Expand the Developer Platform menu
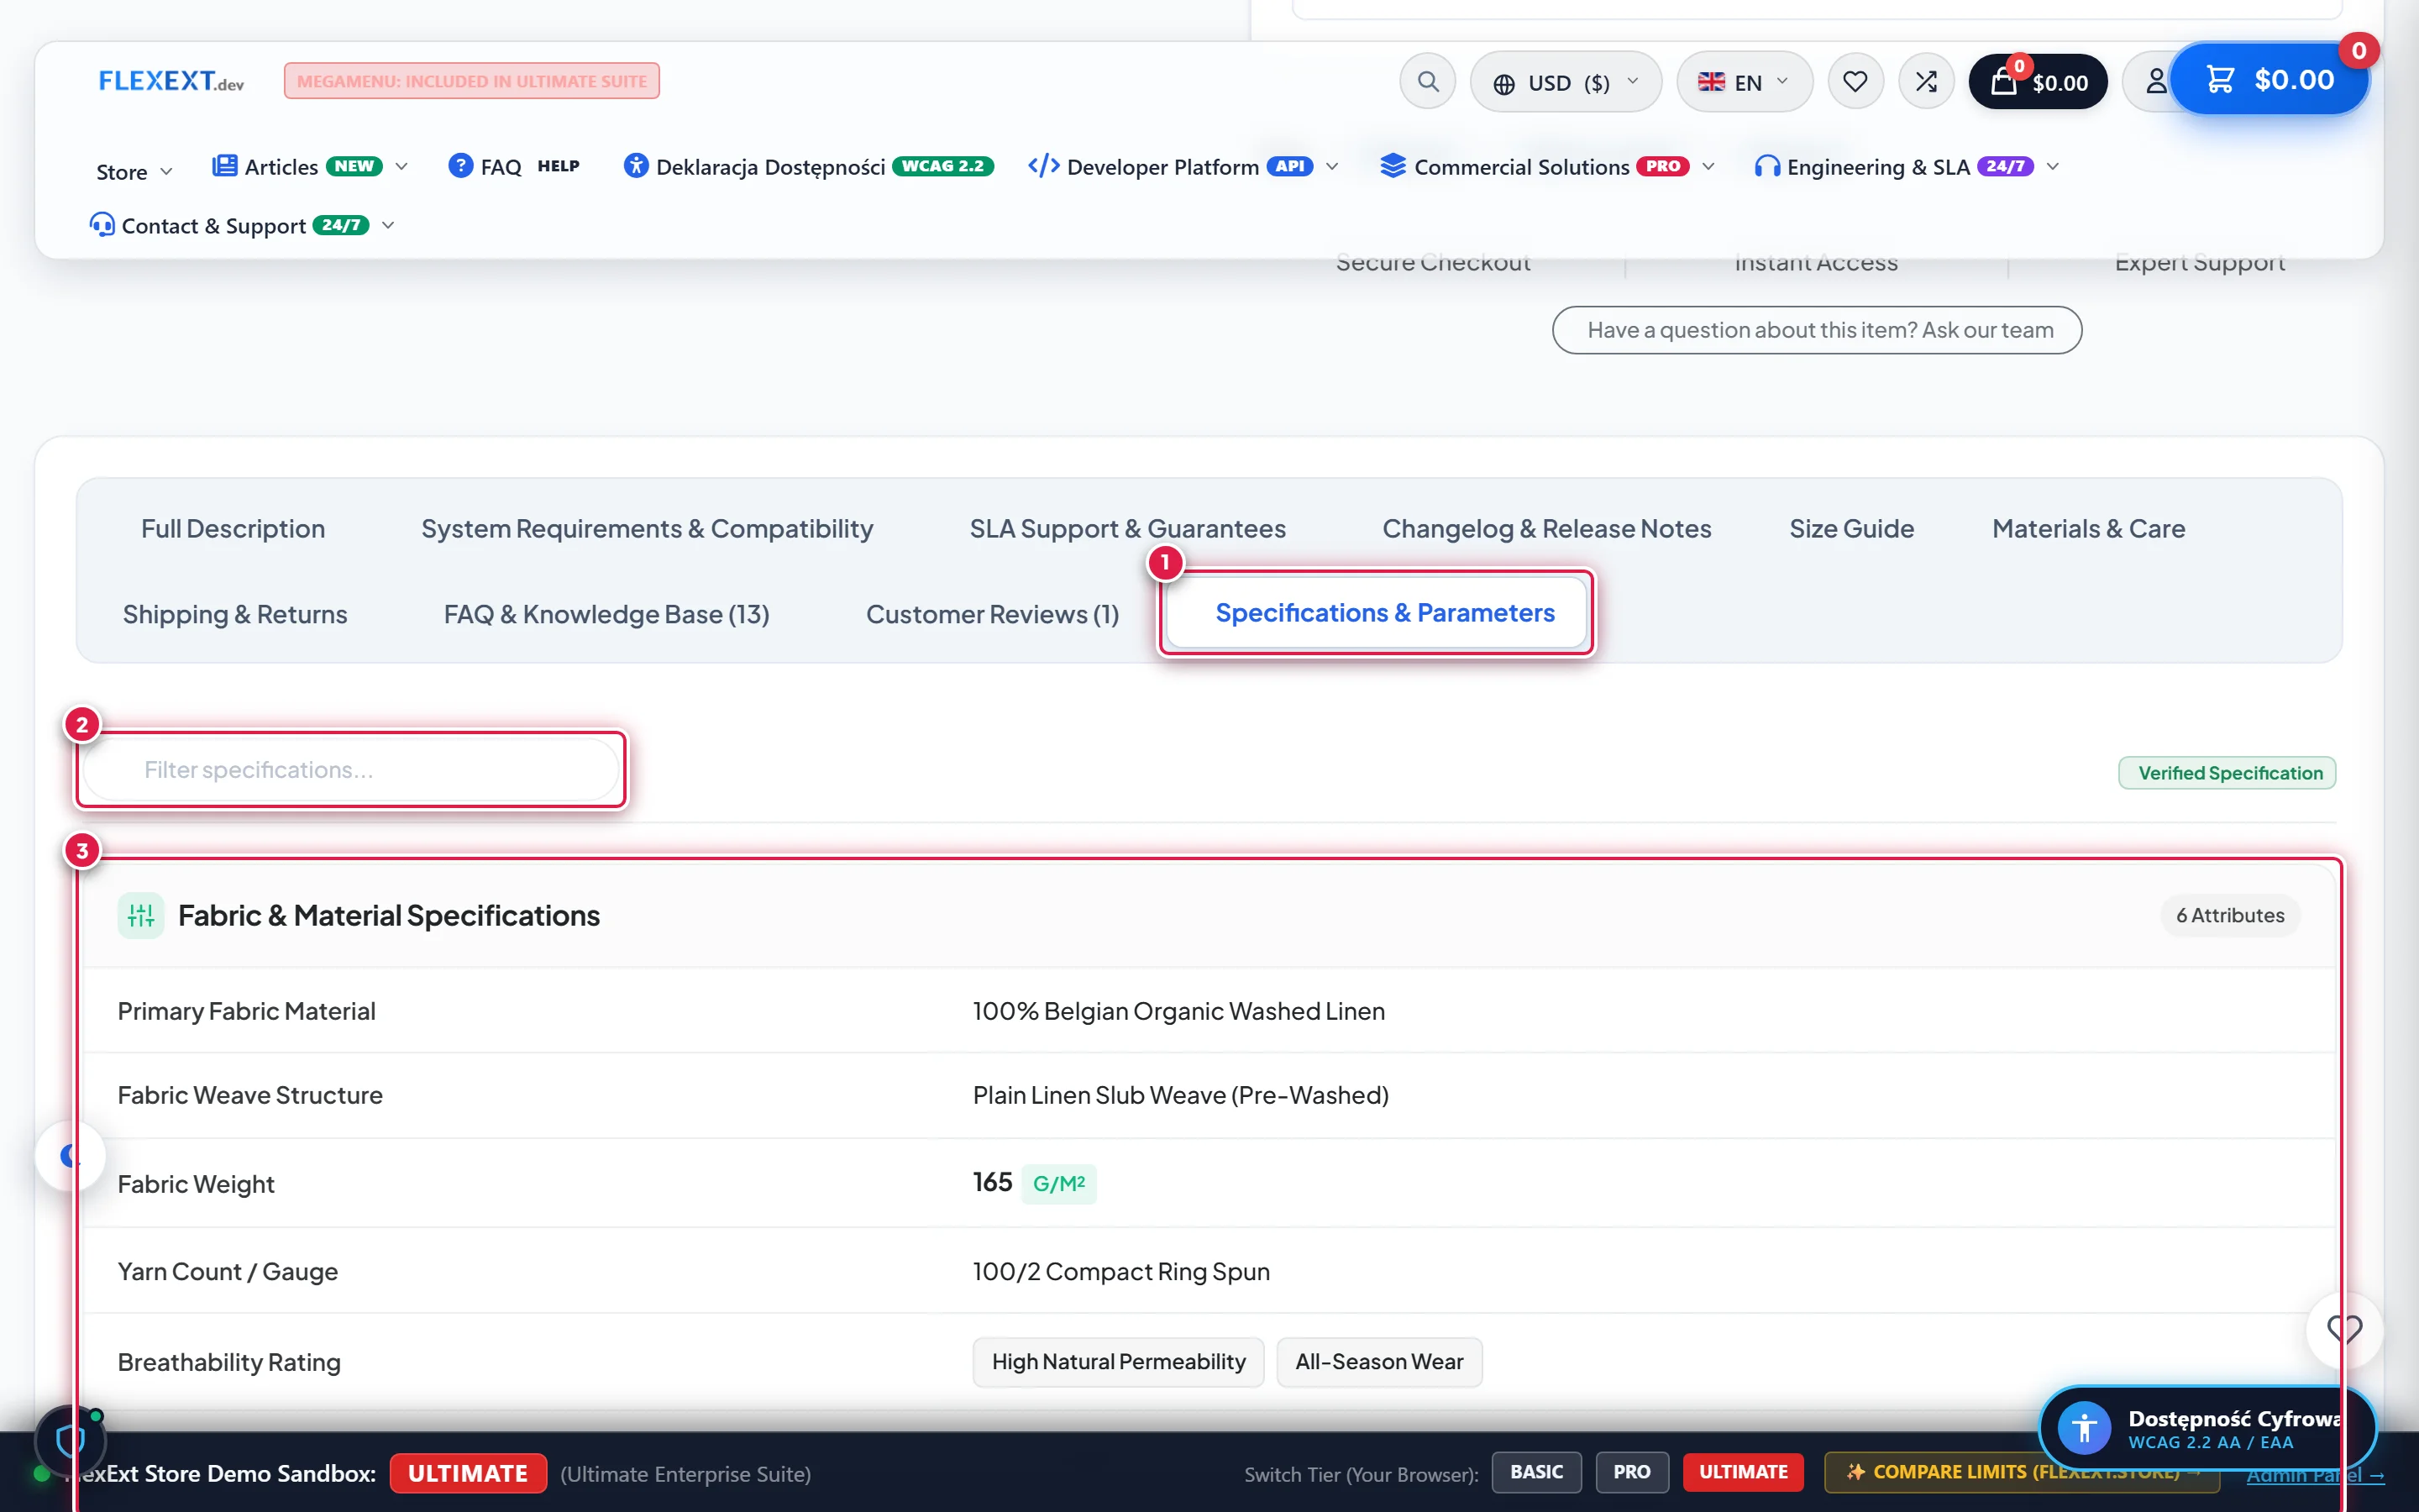Screen dimensions: 2419x1512 pyautogui.click(x=1183, y=167)
